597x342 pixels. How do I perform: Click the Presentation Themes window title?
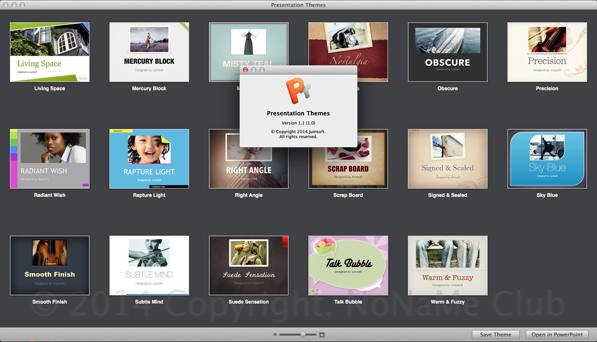pos(298,5)
